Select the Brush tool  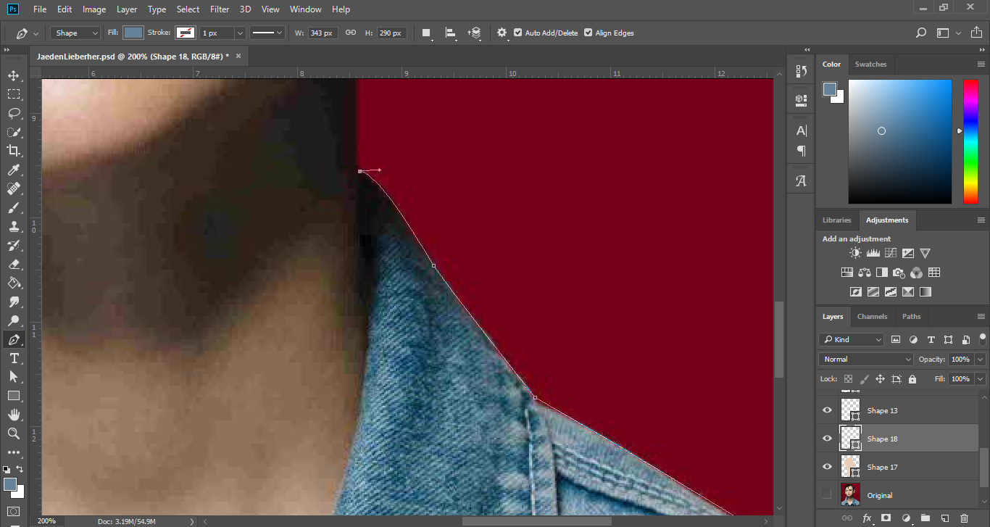(14, 207)
